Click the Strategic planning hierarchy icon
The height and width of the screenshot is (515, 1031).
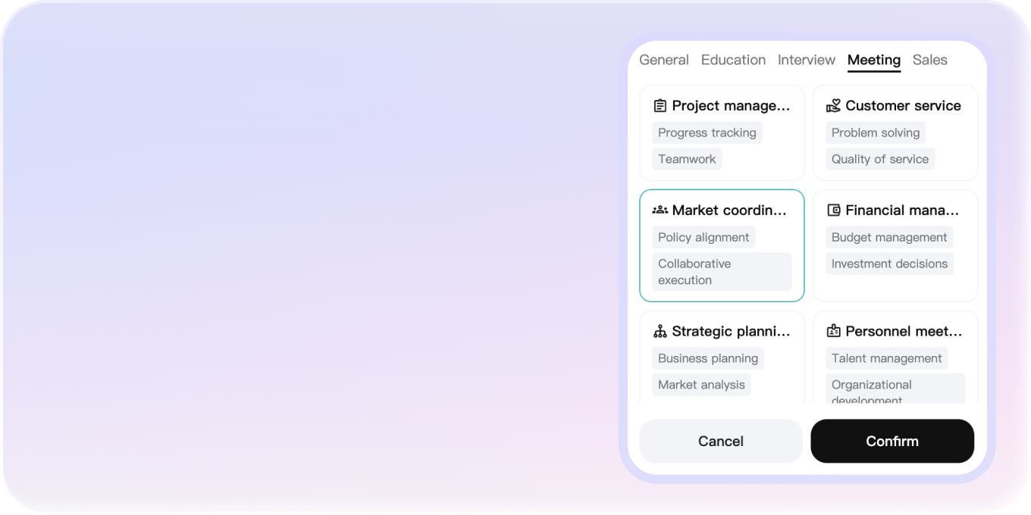[x=660, y=330]
